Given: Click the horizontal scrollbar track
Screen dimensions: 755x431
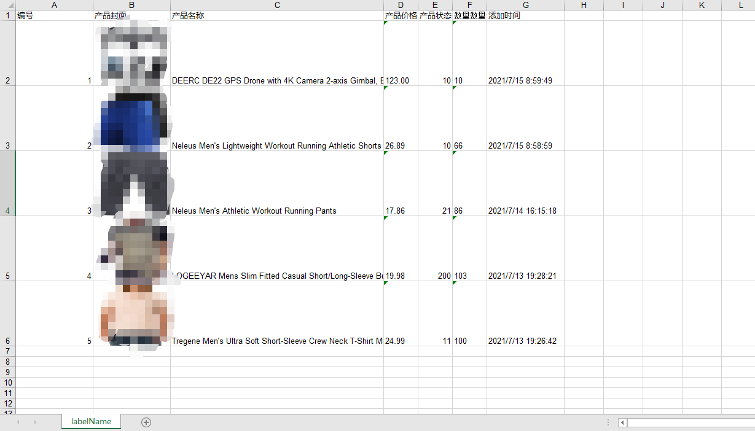Looking at the screenshot, I should click(688, 422).
